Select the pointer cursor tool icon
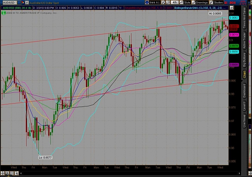The height and width of the screenshot is (177, 252). point(17,173)
